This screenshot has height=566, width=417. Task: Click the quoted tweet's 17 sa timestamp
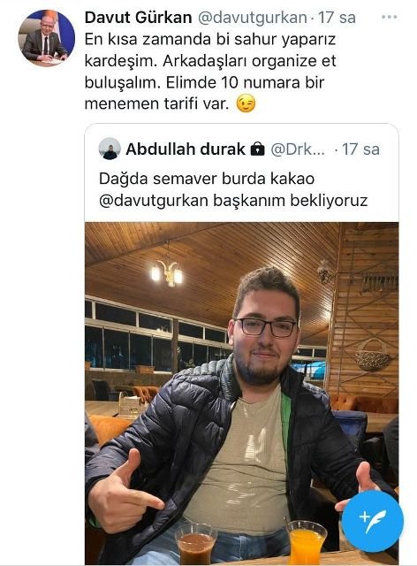click(360, 149)
